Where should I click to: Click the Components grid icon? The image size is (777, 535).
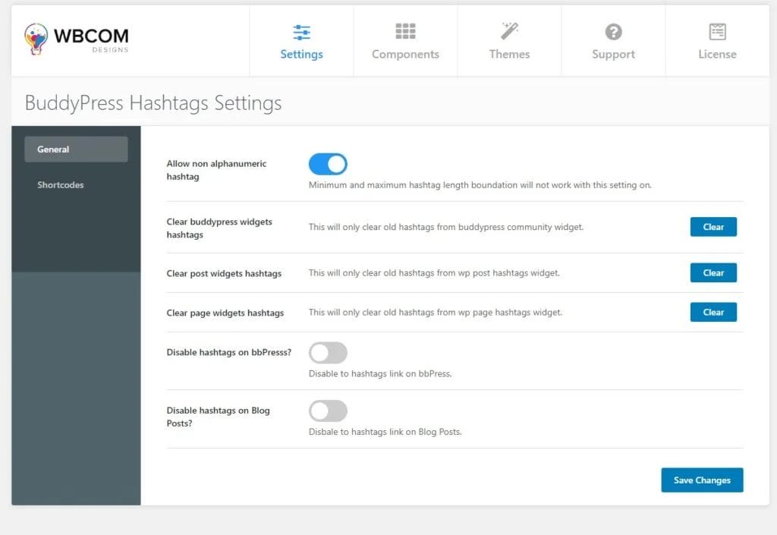(405, 32)
